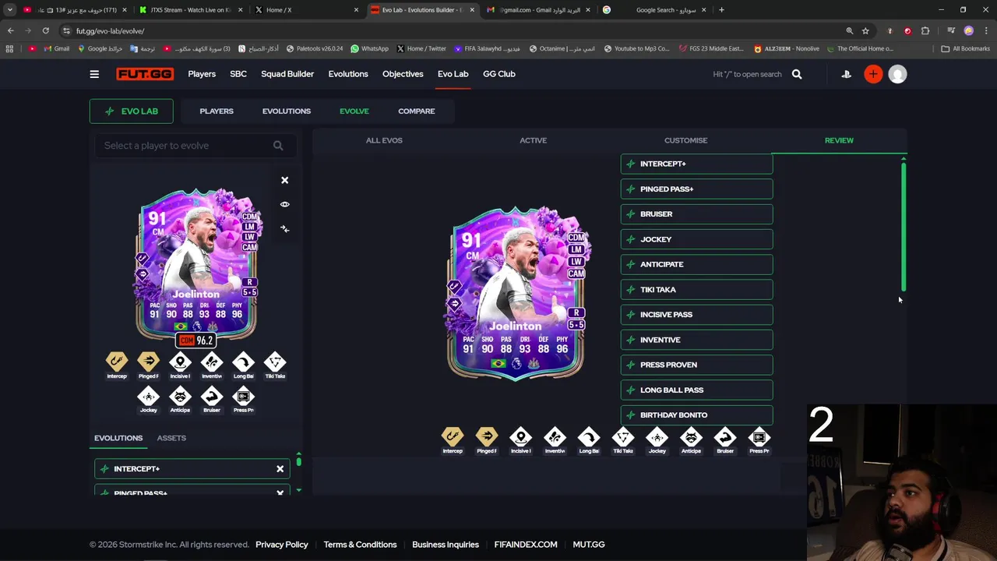
Task: Click the EVO LAB button
Action: point(131,111)
